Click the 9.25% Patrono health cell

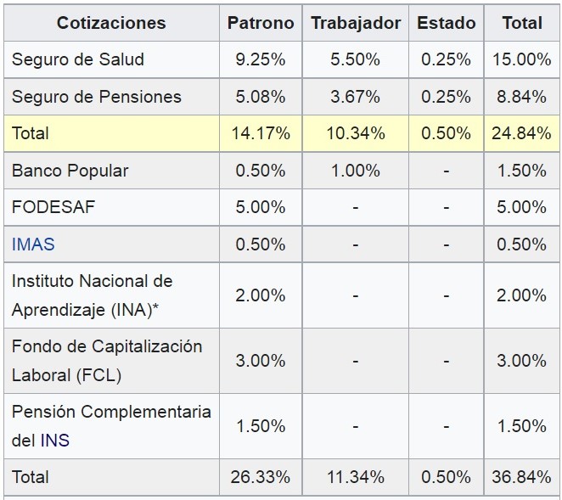pyautogui.click(x=261, y=59)
